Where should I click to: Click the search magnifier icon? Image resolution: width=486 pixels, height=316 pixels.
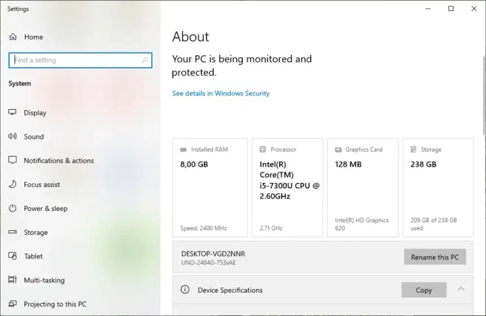(145, 60)
